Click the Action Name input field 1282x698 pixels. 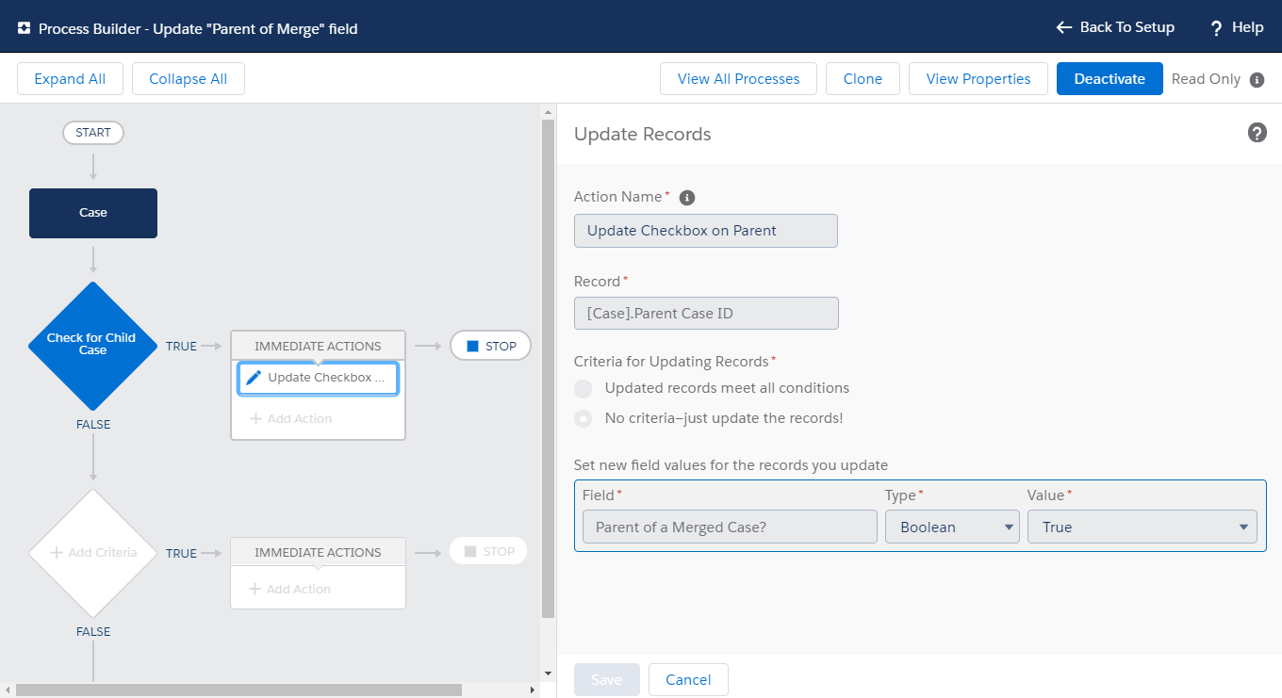(x=706, y=231)
